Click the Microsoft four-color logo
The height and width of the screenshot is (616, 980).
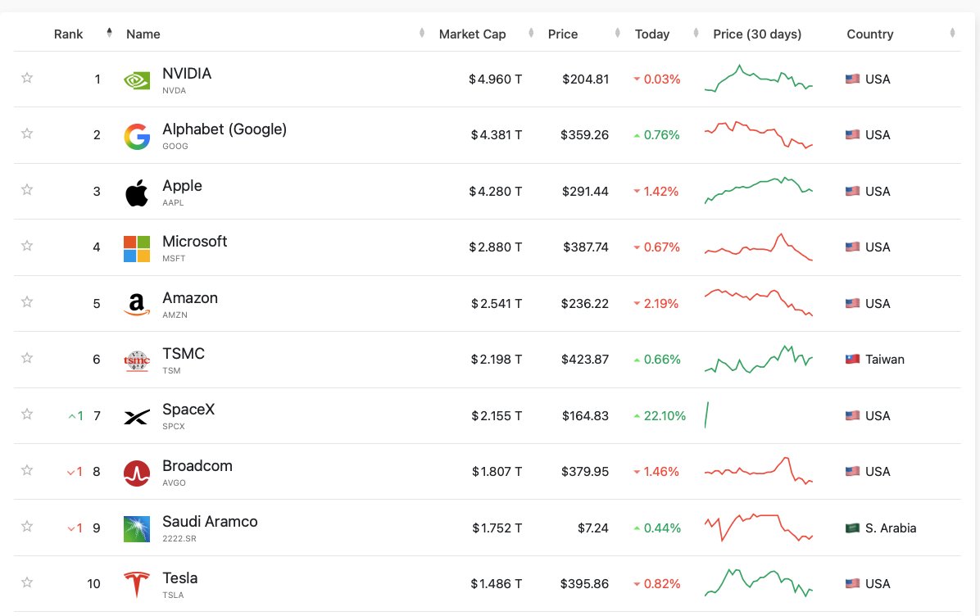[x=137, y=249]
